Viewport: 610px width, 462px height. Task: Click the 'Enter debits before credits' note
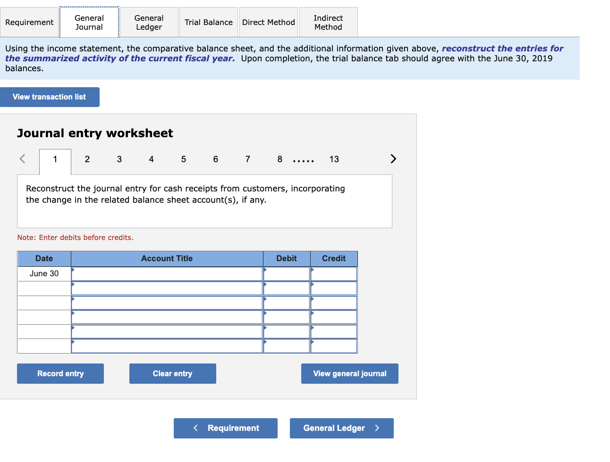point(76,238)
